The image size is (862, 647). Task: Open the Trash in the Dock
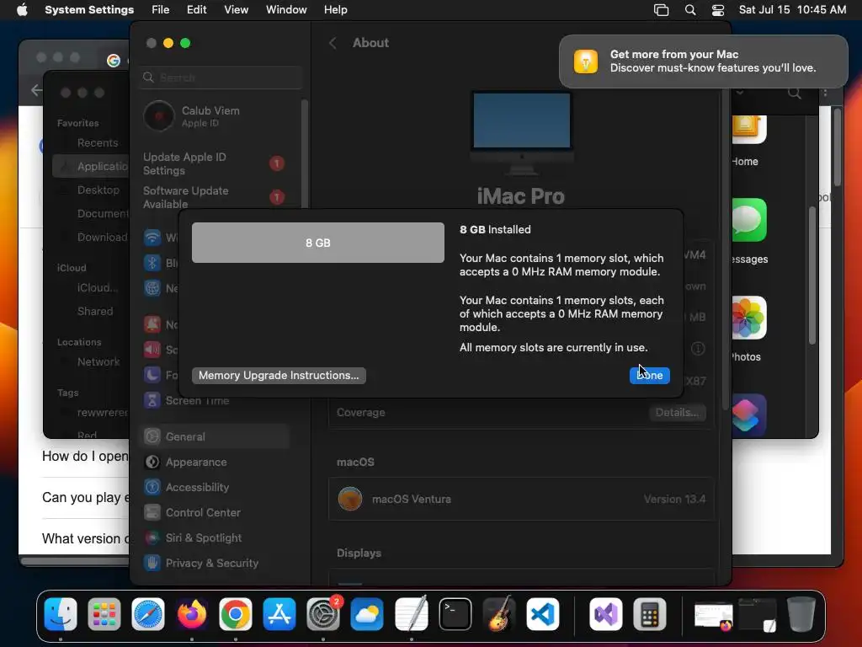pyautogui.click(x=801, y=614)
